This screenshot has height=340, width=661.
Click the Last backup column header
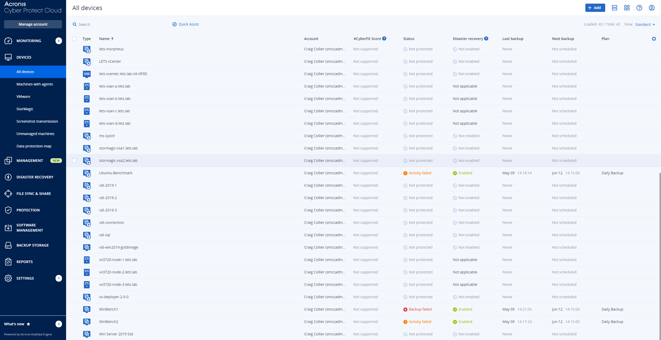pos(513,39)
